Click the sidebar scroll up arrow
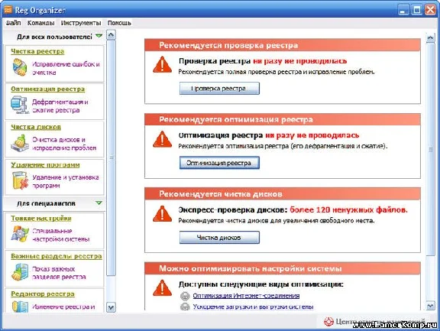Viewport: 440px width, 331px height. [x=111, y=35]
